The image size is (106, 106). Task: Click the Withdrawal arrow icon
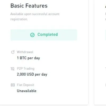pyautogui.click(x=13, y=52)
